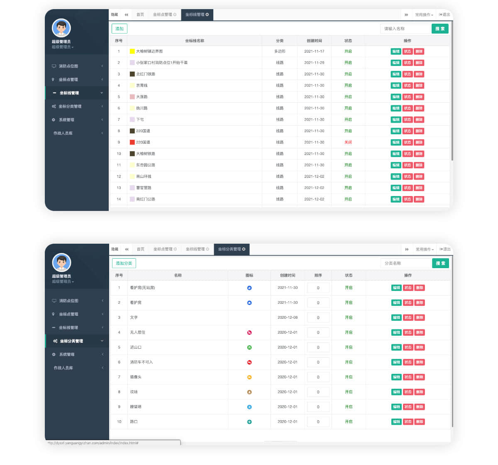Close the active 坐标分类管理 tab via its X icon

(244, 249)
